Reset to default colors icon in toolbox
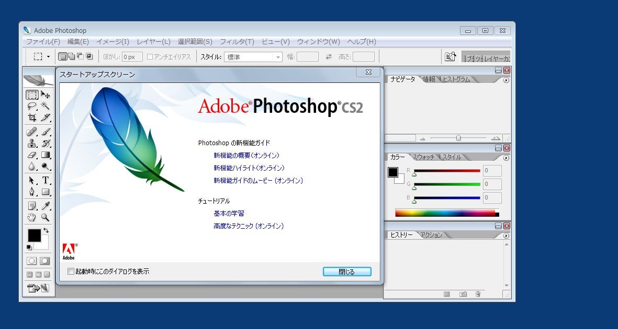This screenshot has height=329, width=618. 29,247
